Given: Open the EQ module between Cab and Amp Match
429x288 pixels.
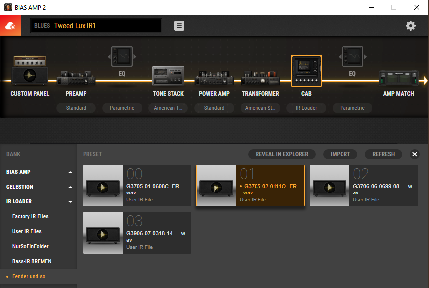Looking at the screenshot, I should pos(352,57).
